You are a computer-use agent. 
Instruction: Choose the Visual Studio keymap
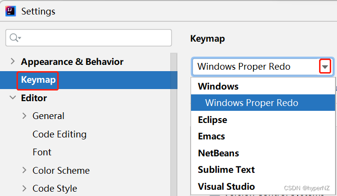pos(263,186)
